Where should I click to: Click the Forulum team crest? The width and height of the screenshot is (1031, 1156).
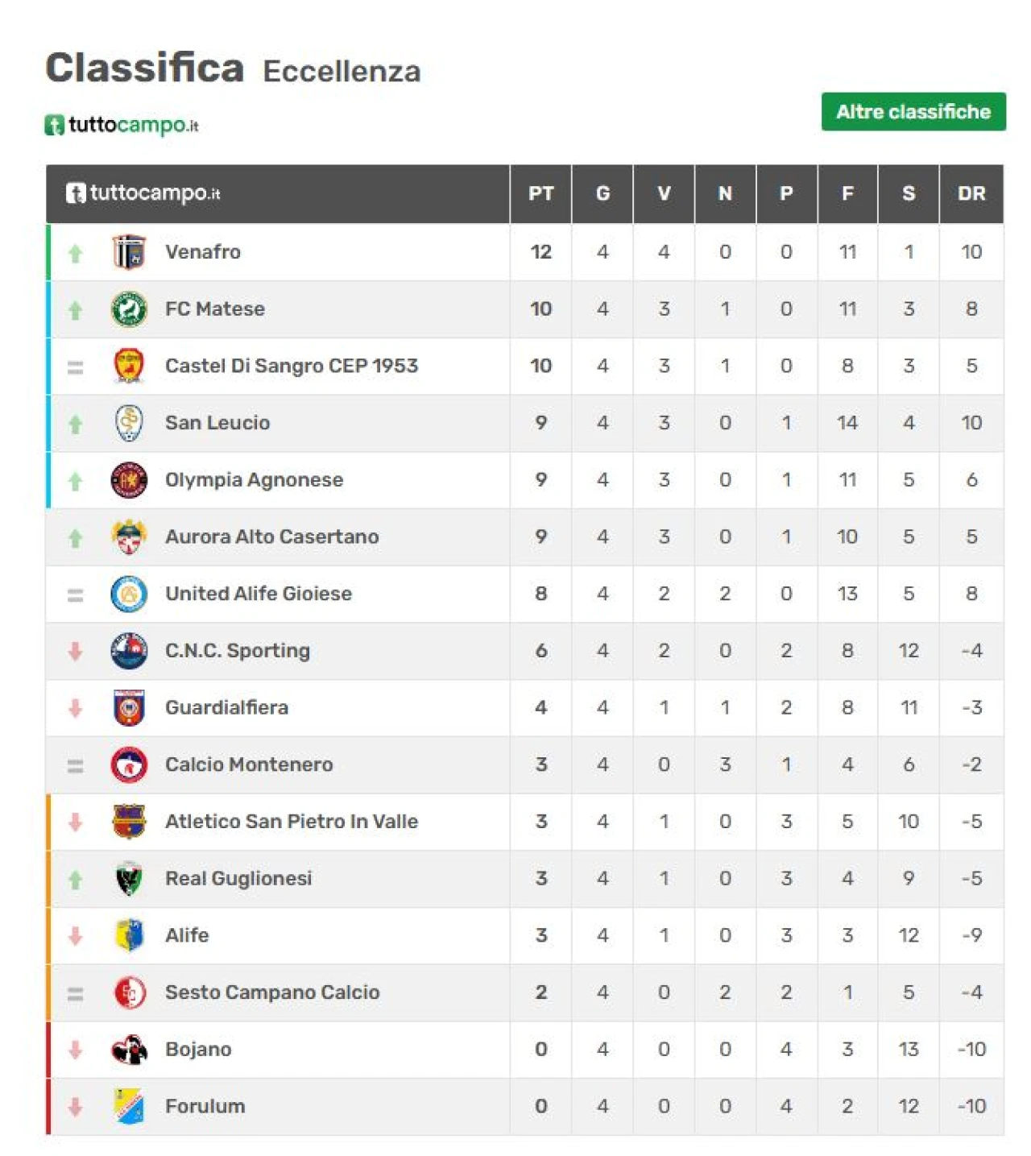tap(129, 1107)
